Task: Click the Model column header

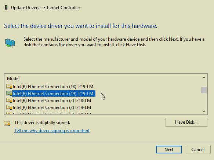Action: [13, 79]
